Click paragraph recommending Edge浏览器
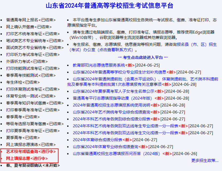Viewport: 222px width, 171px height. (142, 35)
